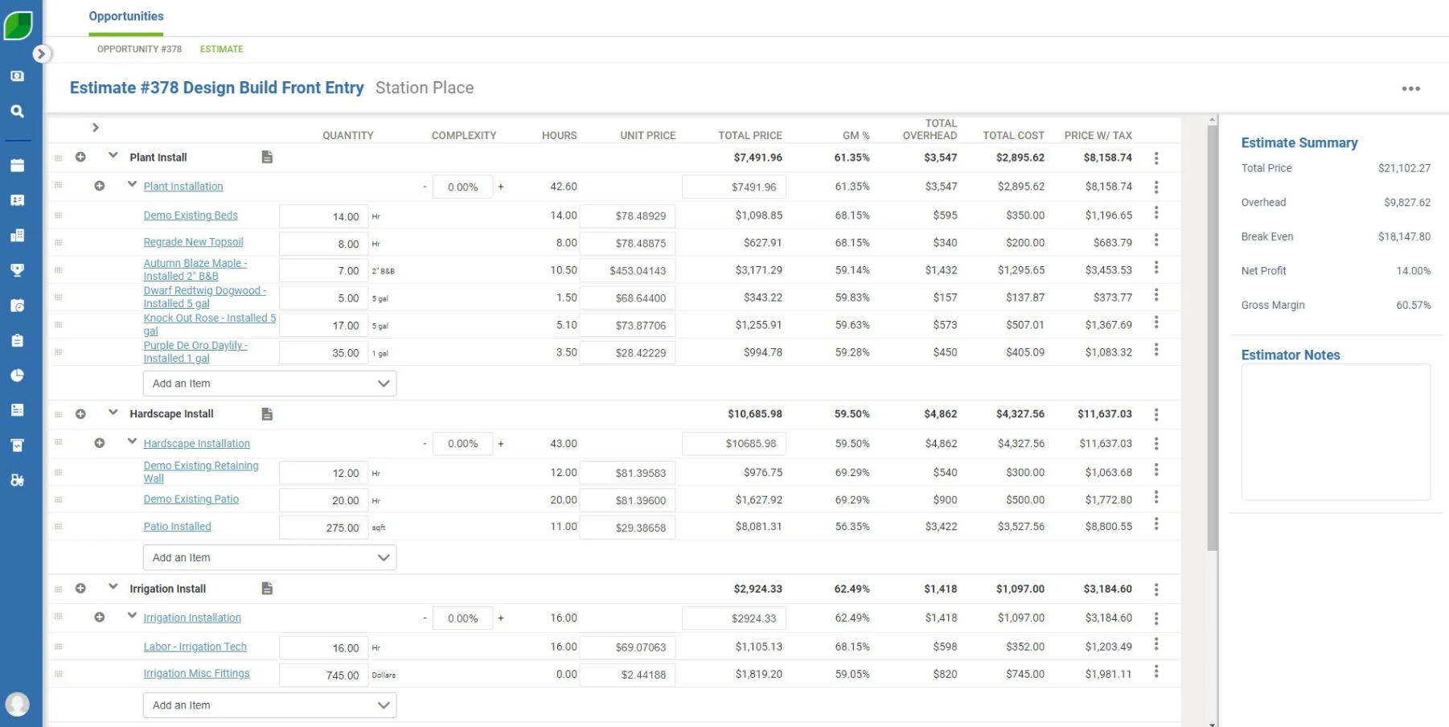Viewport: 1449px width, 727px height.
Task: Switch to the ESTIMATE tab
Action: click(x=221, y=49)
